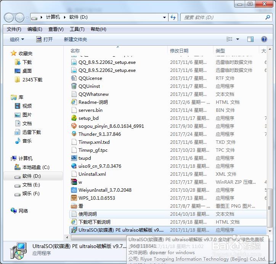Click the WPS_10.1.0.6553 installer icon
276x264 pixels.
(74, 198)
